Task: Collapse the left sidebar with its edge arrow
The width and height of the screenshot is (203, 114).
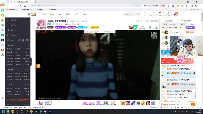Action: 30,62
